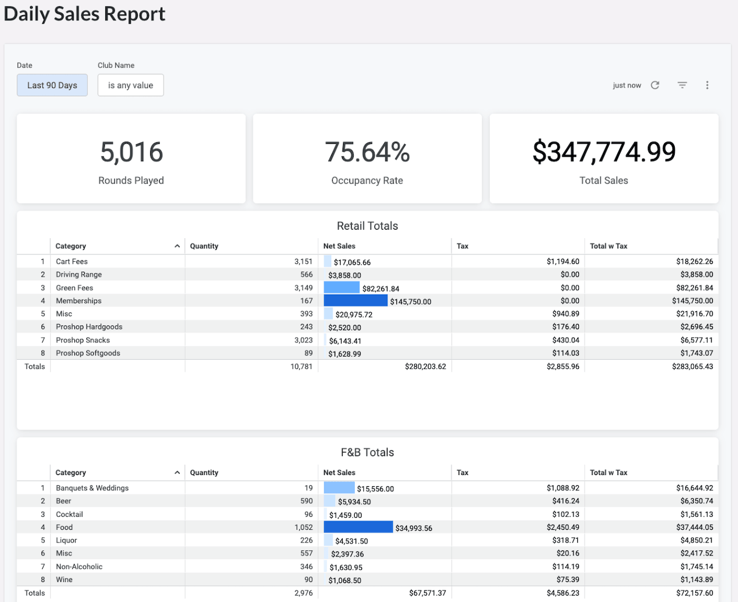
Task: Click the $34,993.56 Food net sales value
Action: pos(414,528)
